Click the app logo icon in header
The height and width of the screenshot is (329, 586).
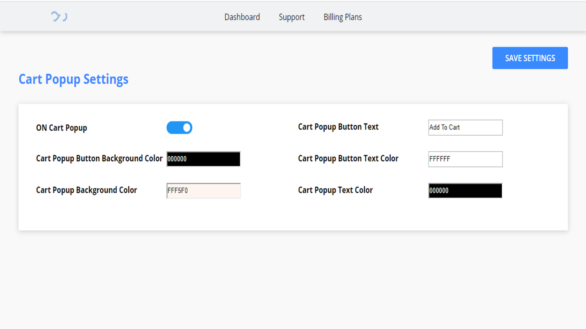pyautogui.click(x=59, y=17)
